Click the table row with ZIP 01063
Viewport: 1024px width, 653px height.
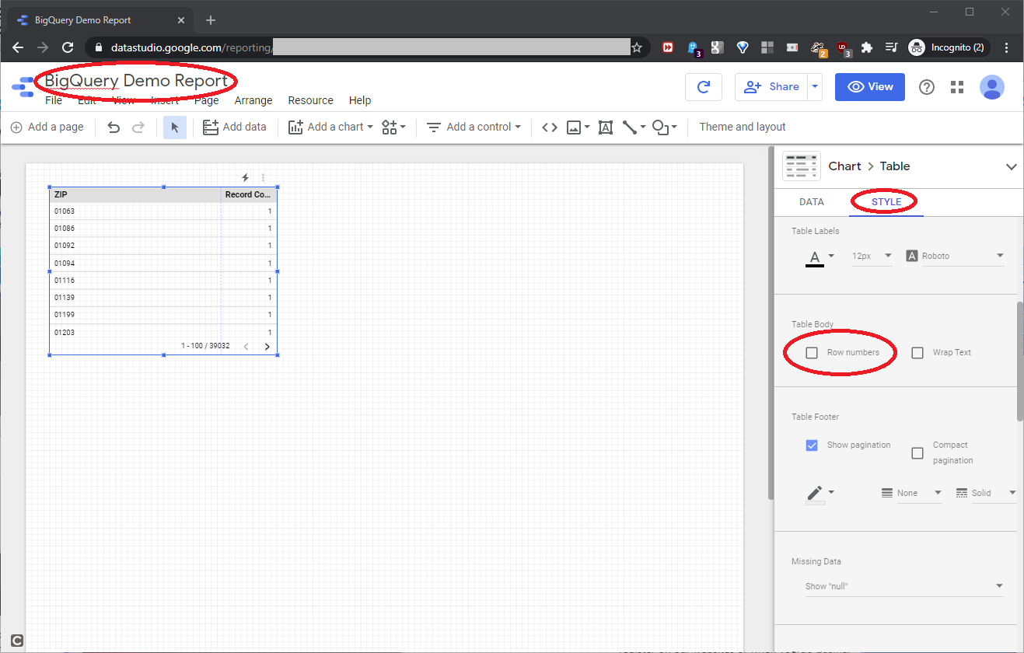(163, 211)
